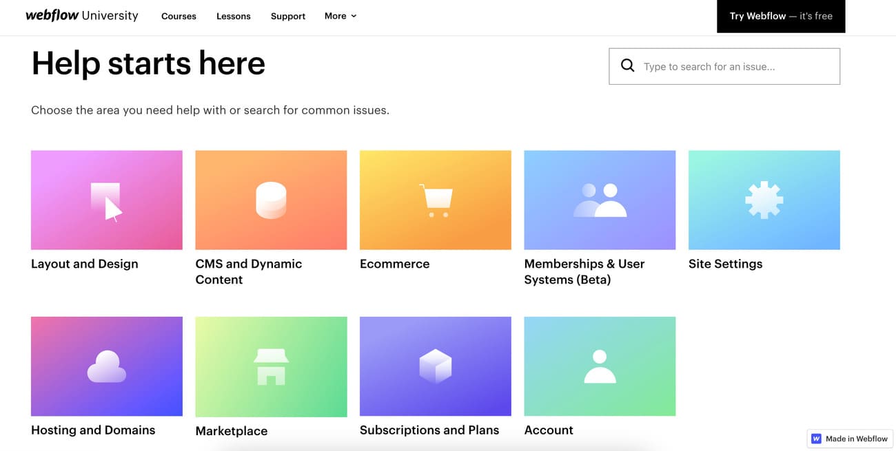Screen dimensions: 896x451
Task: Open the Lessons nav item
Action: [234, 16]
